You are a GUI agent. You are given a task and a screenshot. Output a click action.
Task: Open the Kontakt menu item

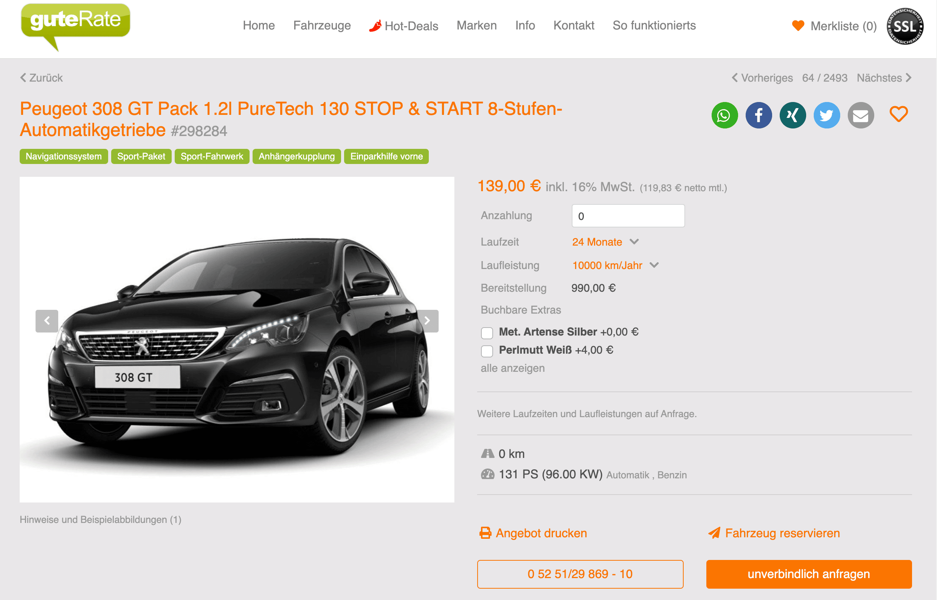574,26
